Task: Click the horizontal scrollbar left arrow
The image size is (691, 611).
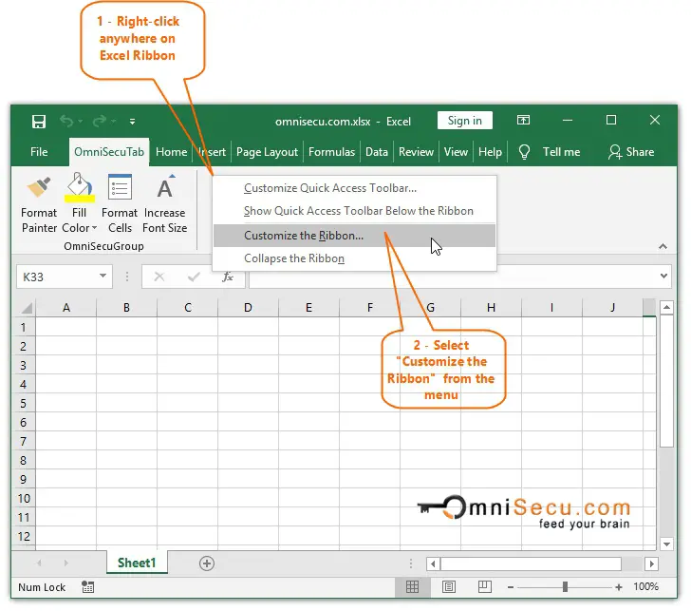Action: pos(433,563)
